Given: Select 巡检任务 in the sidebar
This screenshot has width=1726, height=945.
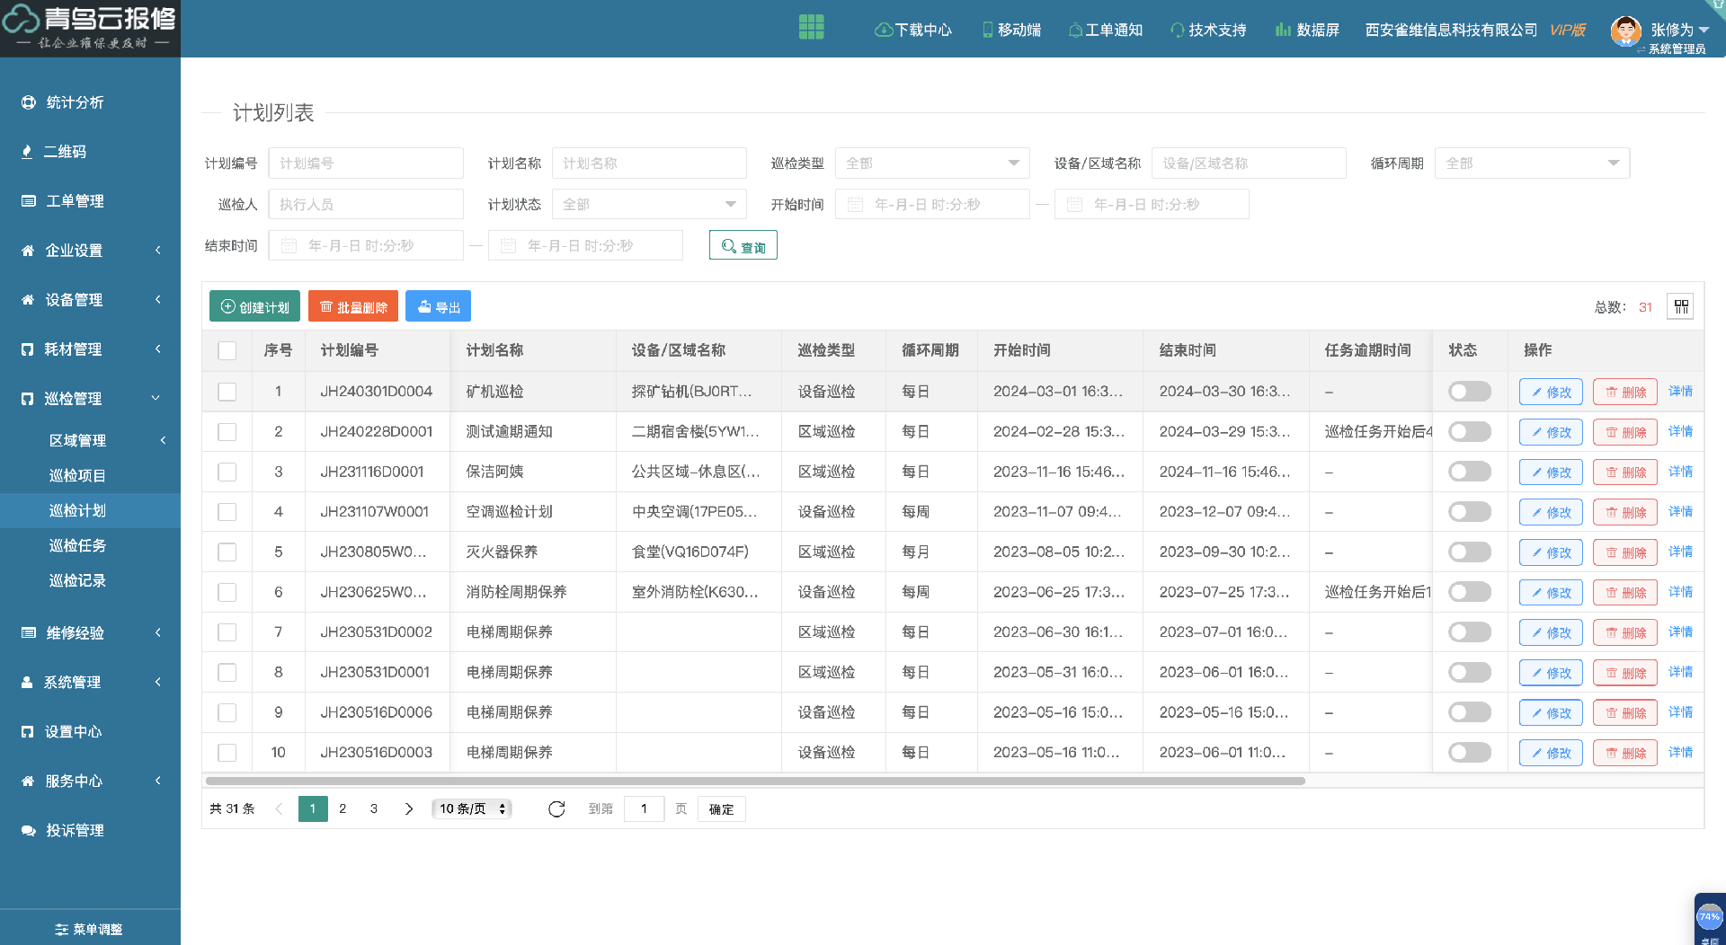Looking at the screenshot, I should [x=77, y=545].
